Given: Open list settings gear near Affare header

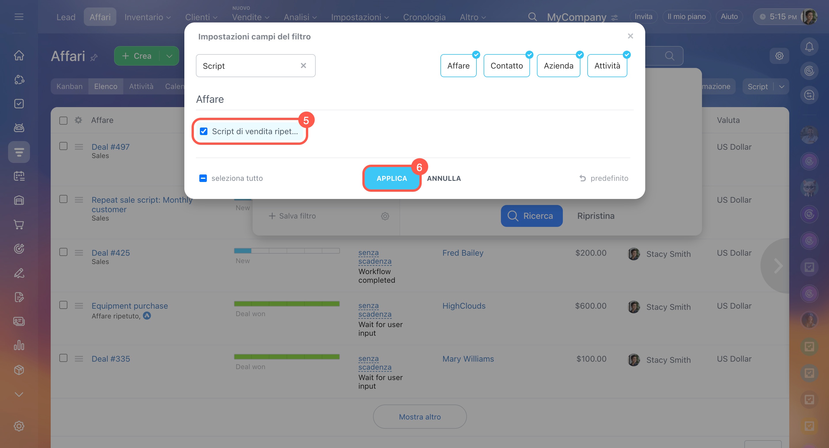Looking at the screenshot, I should [x=78, y=120].
